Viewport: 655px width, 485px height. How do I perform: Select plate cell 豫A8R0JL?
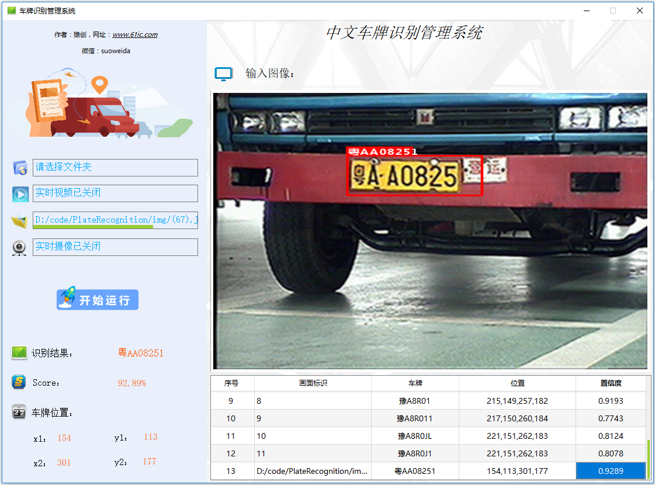415,436
